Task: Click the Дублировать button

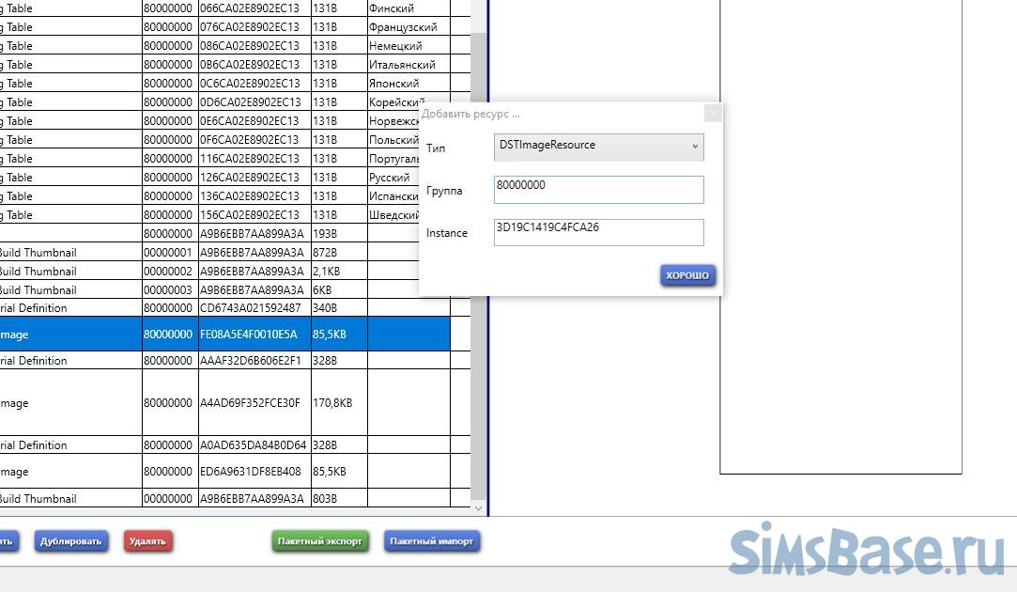Action: [71, 541]
